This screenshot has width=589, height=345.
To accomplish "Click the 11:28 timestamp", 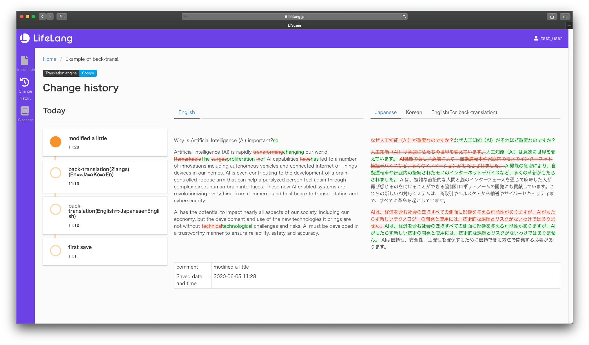I will pos(74,147).
